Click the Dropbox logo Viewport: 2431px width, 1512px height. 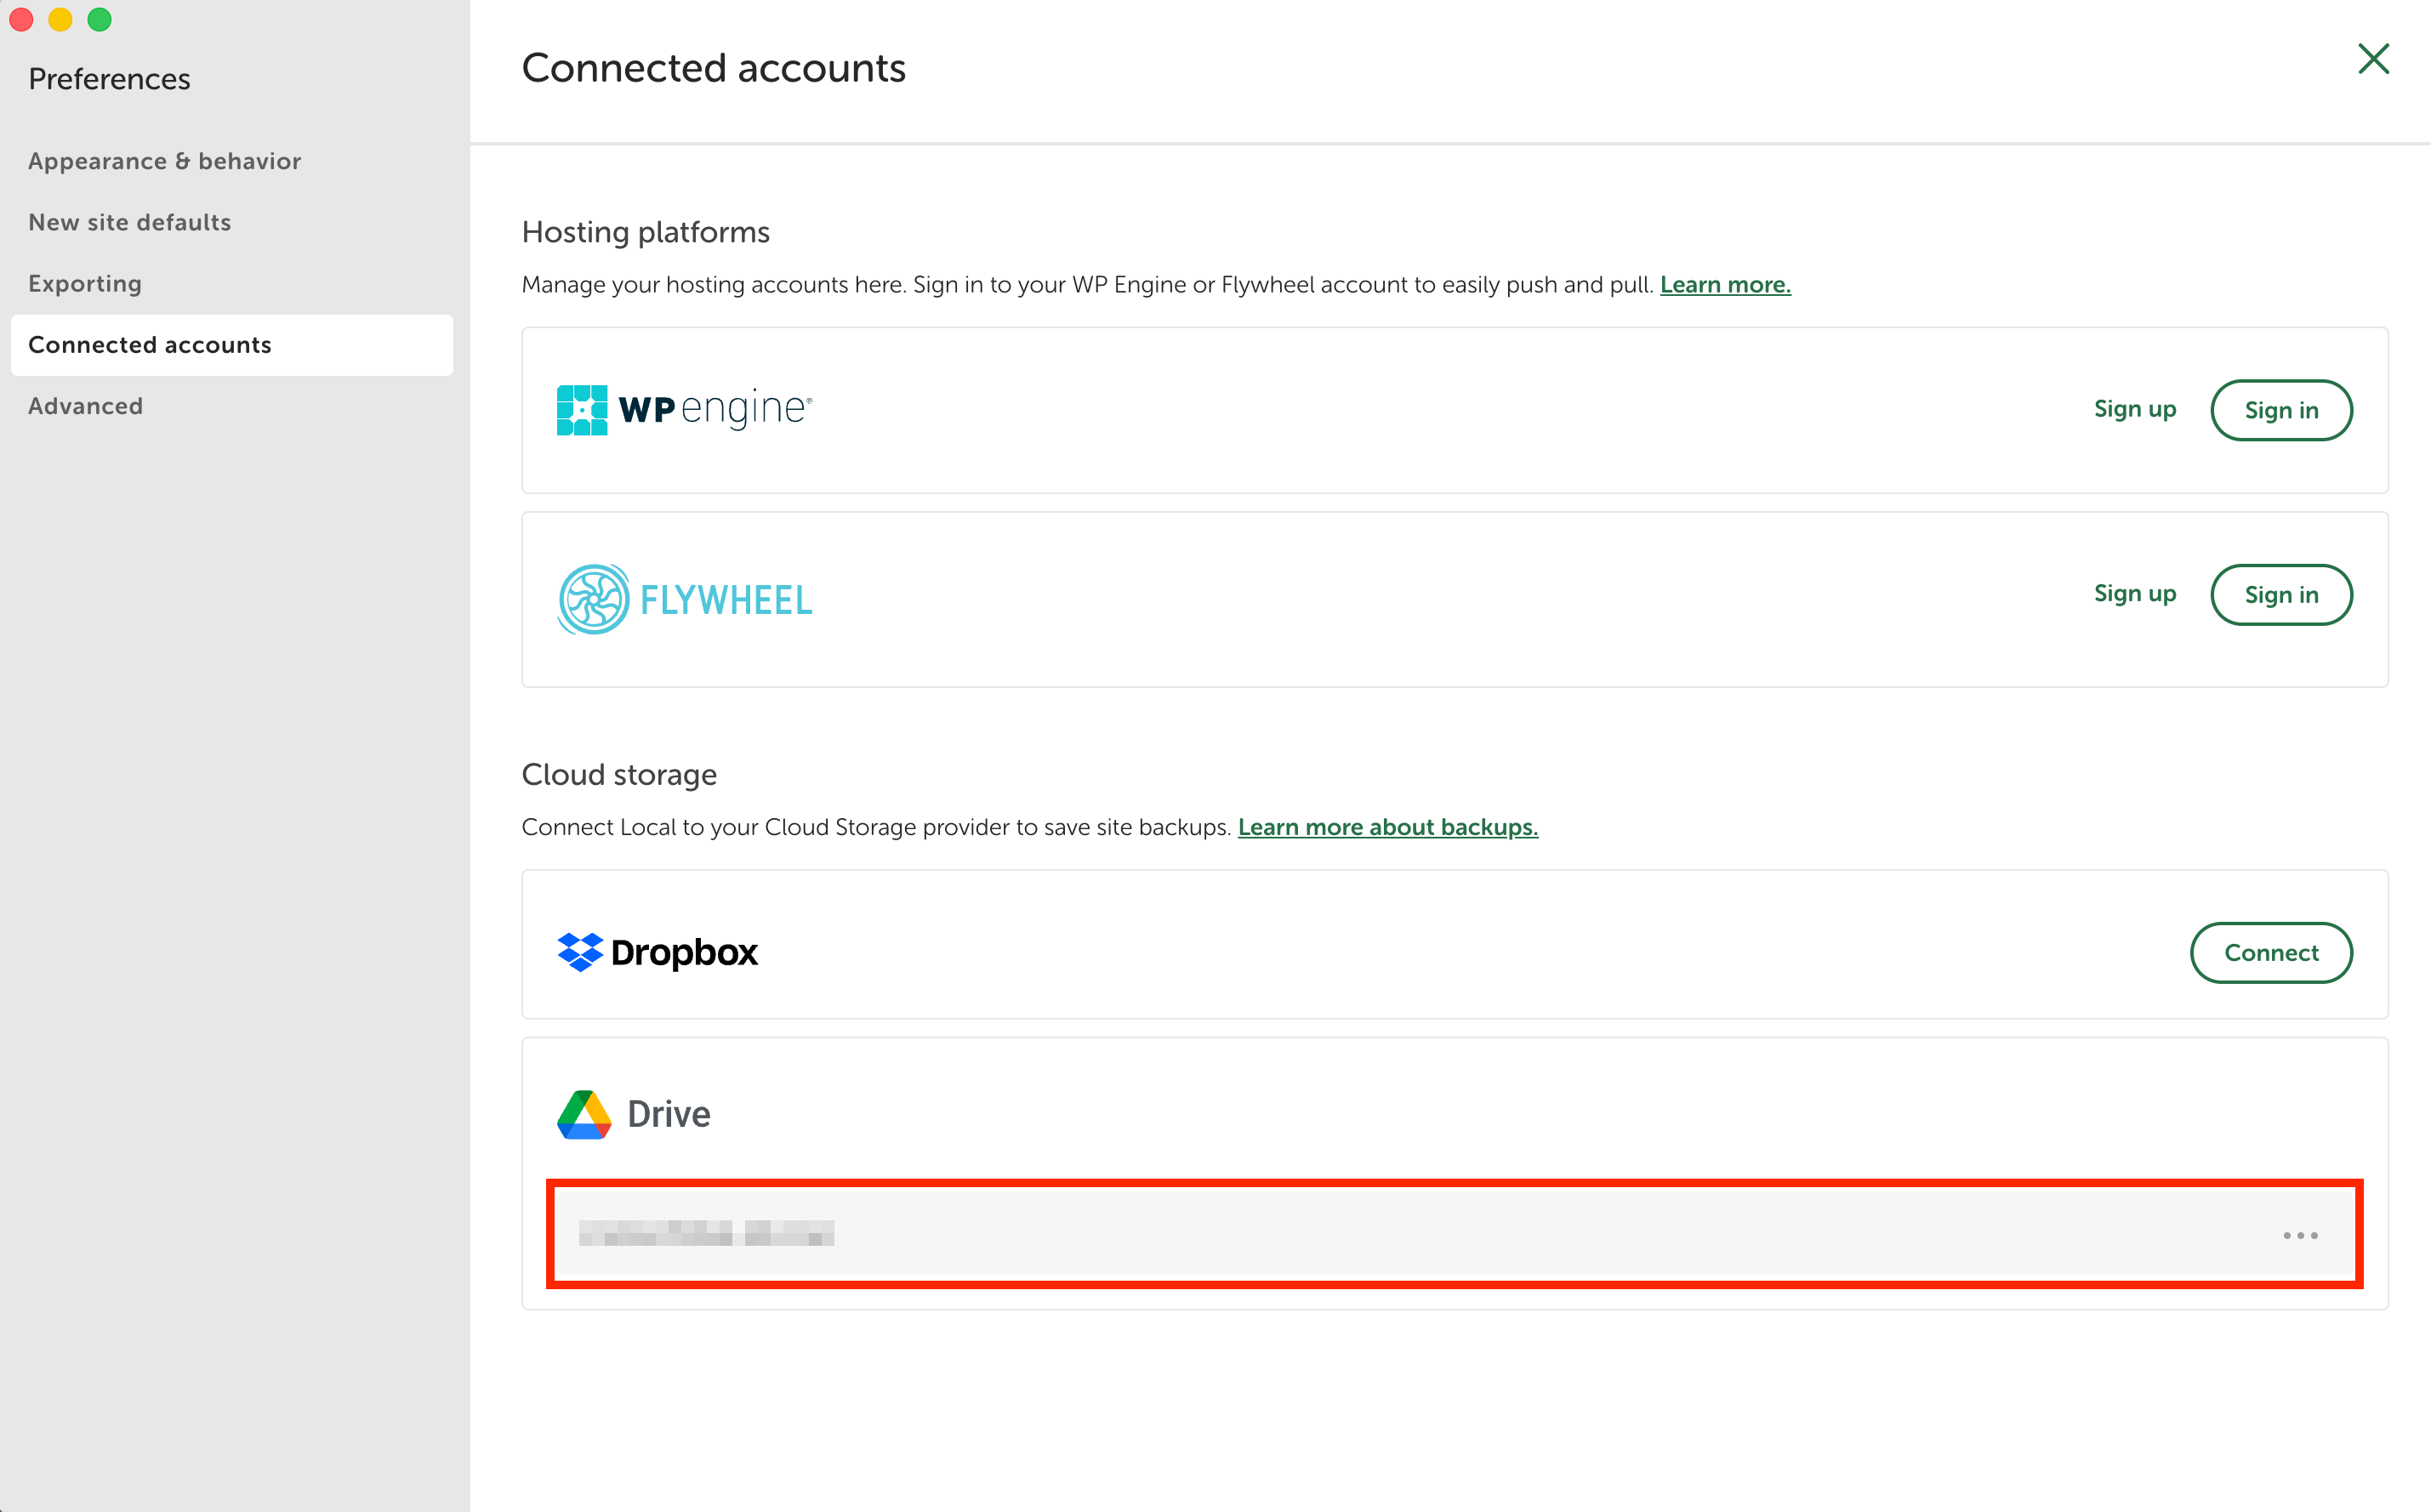pyautogui.click(x=657, y=952)
